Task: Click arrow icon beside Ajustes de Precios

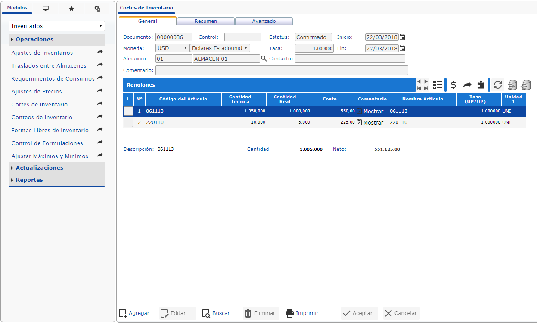Action: click(x=100, y=90)
